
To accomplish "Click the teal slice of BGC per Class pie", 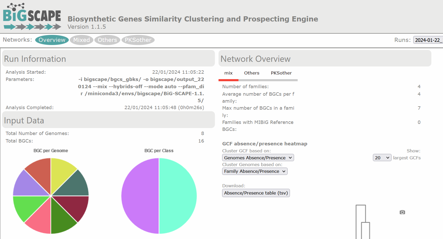I will 178,196.
